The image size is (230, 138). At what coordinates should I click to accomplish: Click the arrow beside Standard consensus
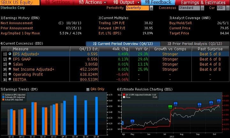[x=202, y=8]
